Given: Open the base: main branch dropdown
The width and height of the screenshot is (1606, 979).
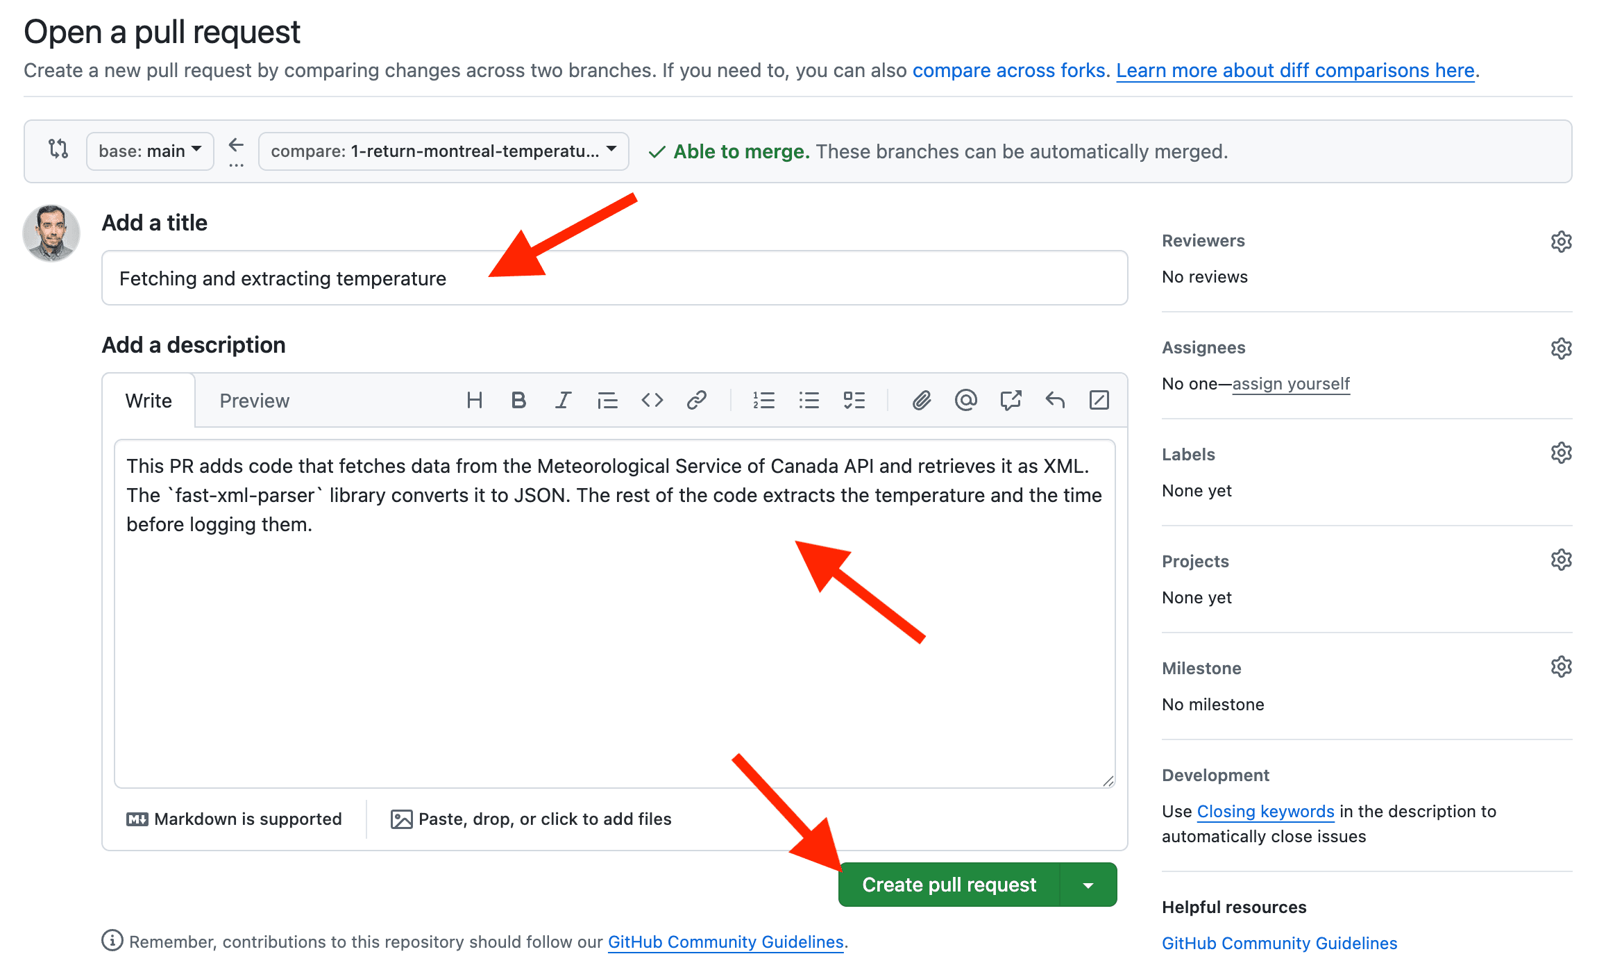Looking at the screenshot, I should tap(150, 151).
